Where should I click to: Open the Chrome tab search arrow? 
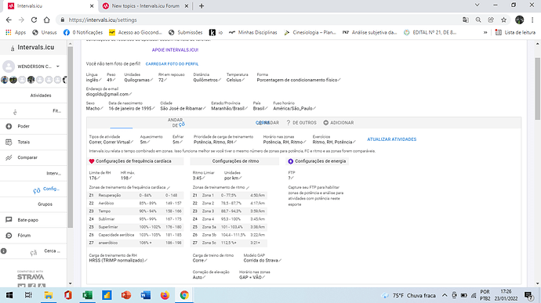477,5
